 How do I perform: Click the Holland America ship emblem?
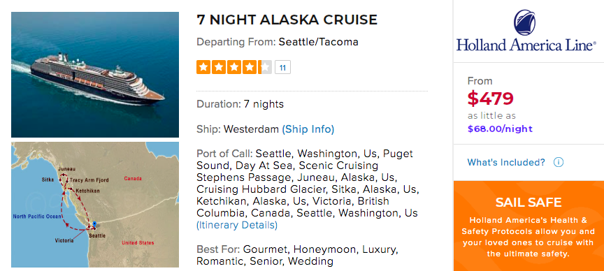(524, 23)
